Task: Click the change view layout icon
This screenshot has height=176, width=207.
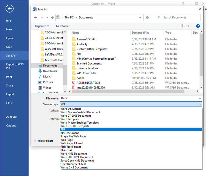Action: [184, 26]
